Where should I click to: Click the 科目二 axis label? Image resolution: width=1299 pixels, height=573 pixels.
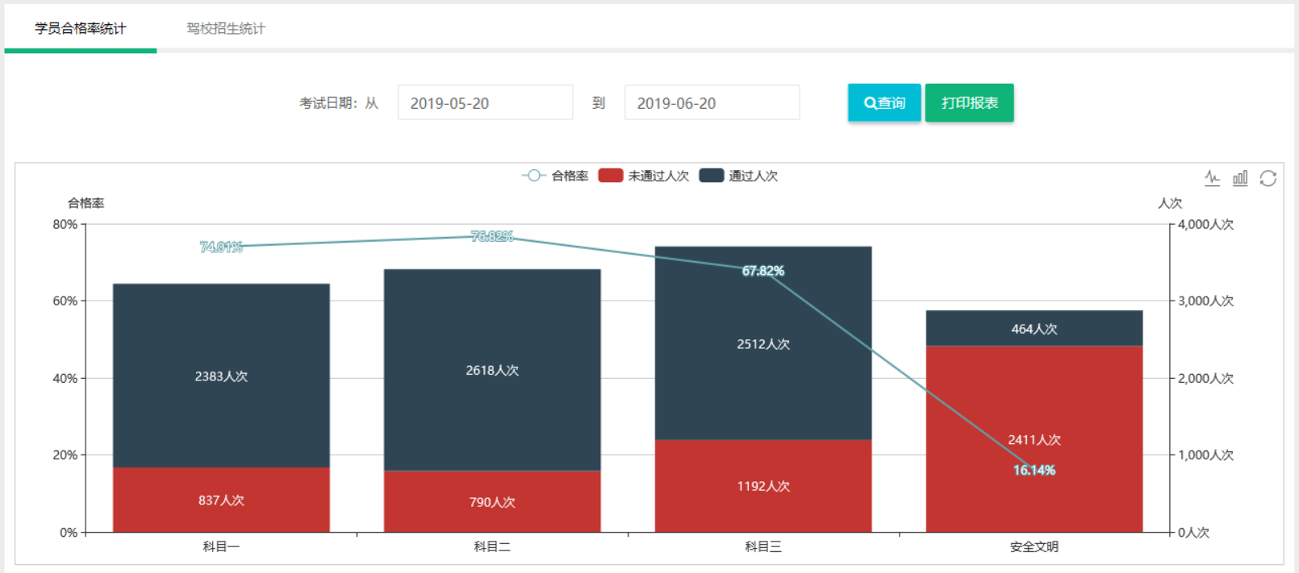pos(492,546)
